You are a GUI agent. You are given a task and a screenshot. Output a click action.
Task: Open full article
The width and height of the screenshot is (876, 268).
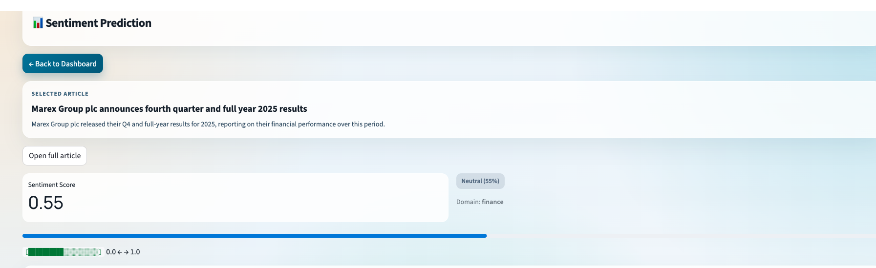tap(55, 156)
